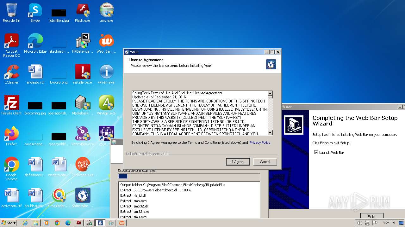Open the Recycle Bin desktop icon
The width and height of the screenshot is (405, 227).
click(11, 13)
